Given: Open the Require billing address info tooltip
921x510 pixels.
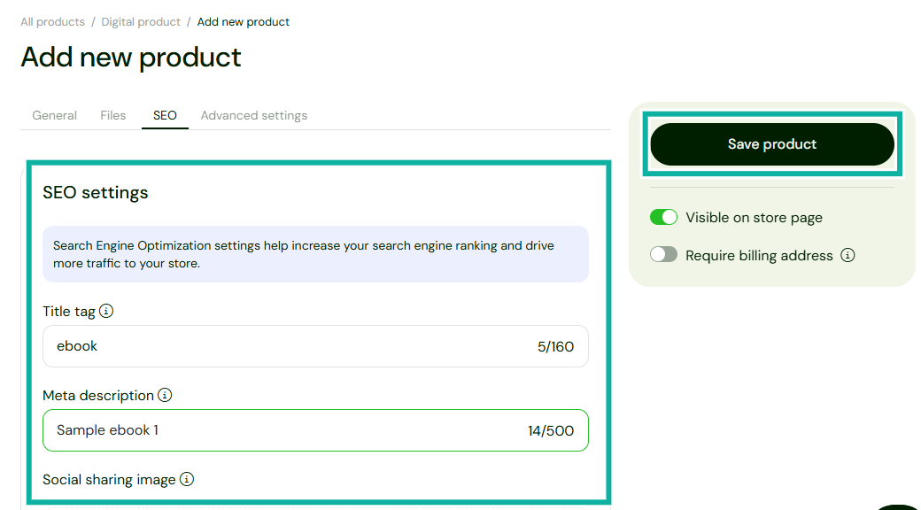Looking at the screenshot, I should [847, 255].
